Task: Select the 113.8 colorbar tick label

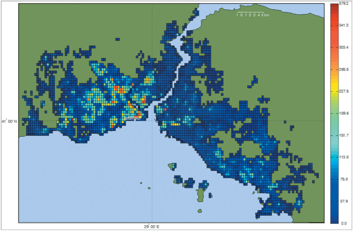Action: [x=343, y=157]
